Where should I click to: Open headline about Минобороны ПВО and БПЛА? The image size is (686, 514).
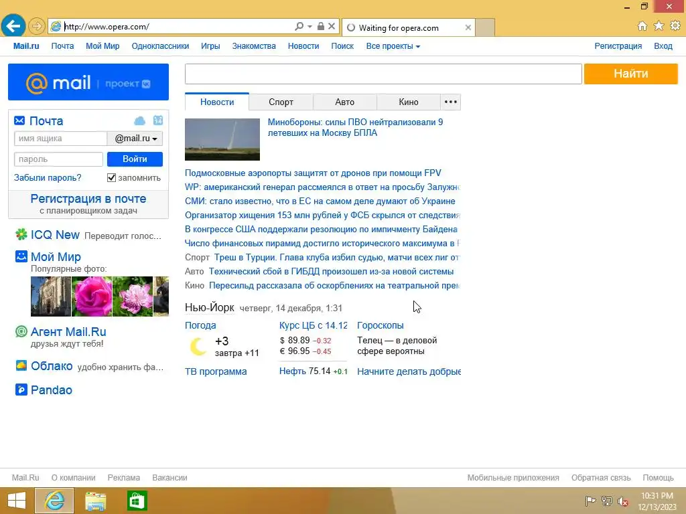(355, 127)
